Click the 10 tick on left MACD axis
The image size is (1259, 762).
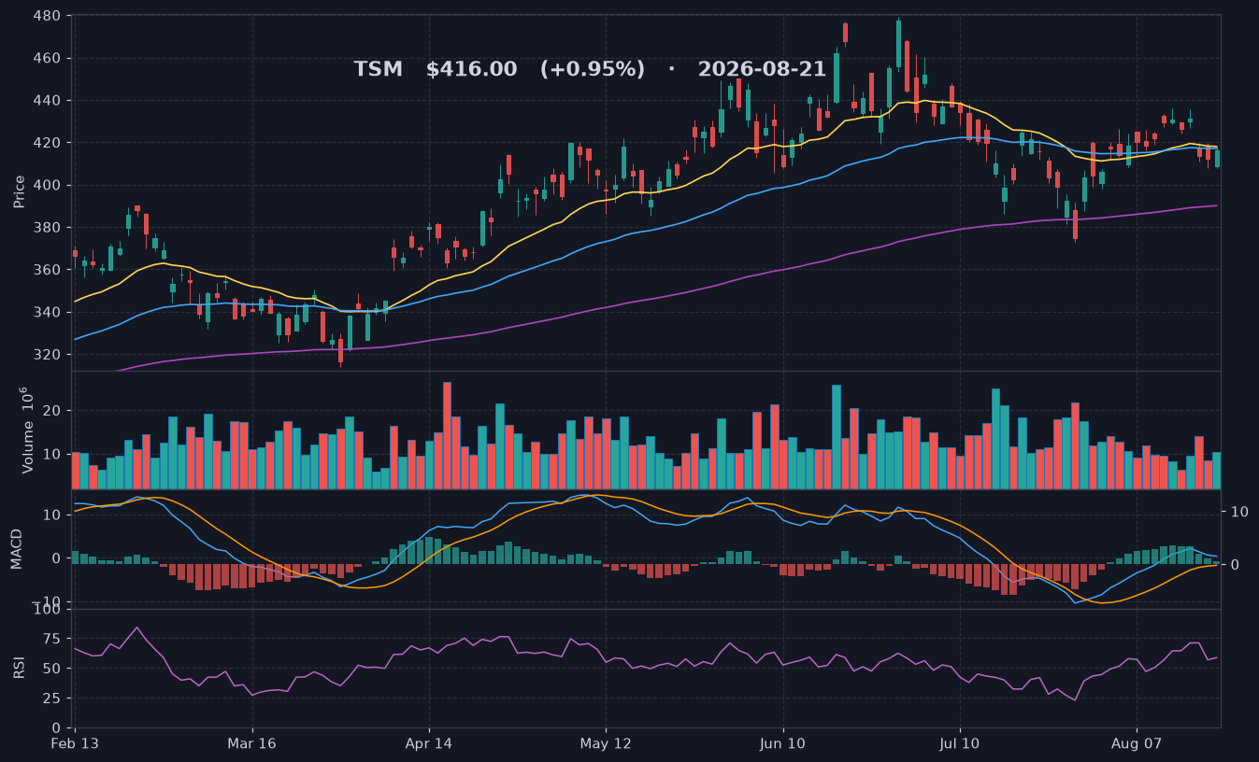point(52,515)
